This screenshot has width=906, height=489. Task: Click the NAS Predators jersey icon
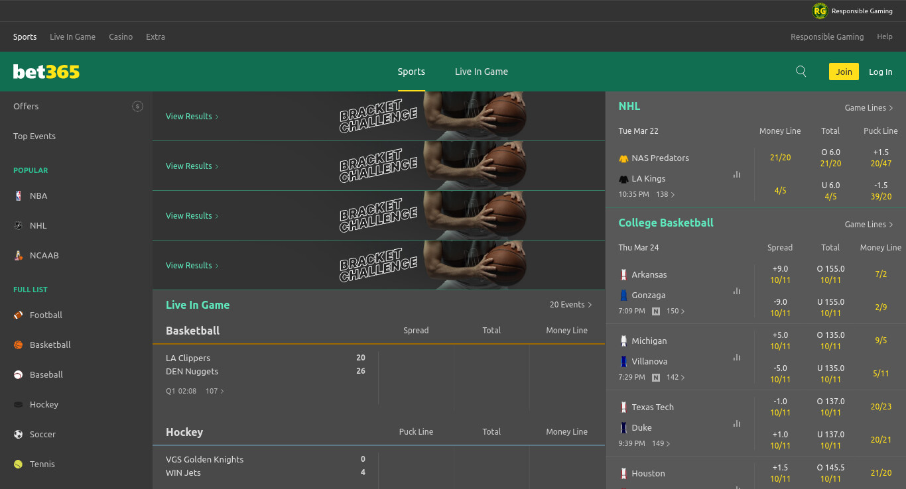pyautogui.click(x=623, y=158)
